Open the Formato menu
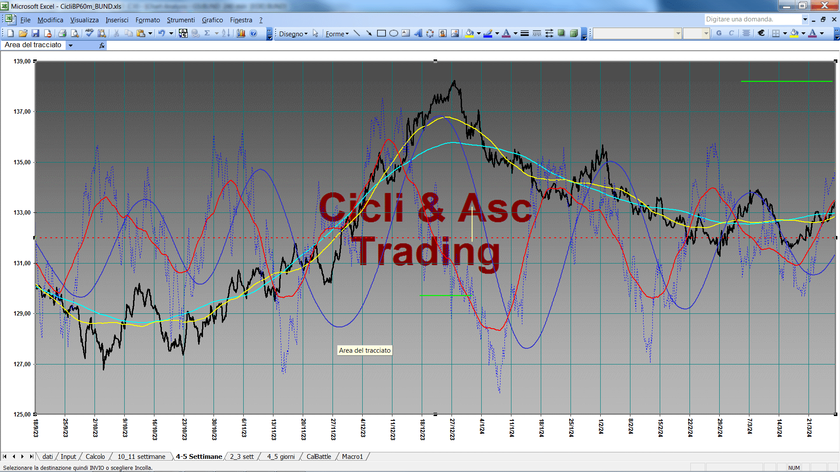Screen dimensions: 840x472 (148, 20)
